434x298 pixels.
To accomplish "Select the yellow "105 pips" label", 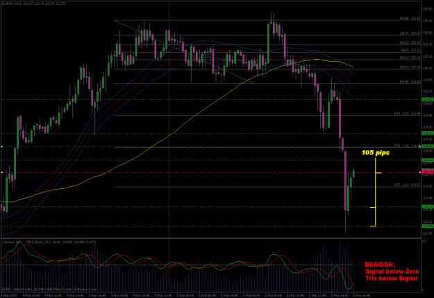I will pyautogui.click(x=376, y=153).
